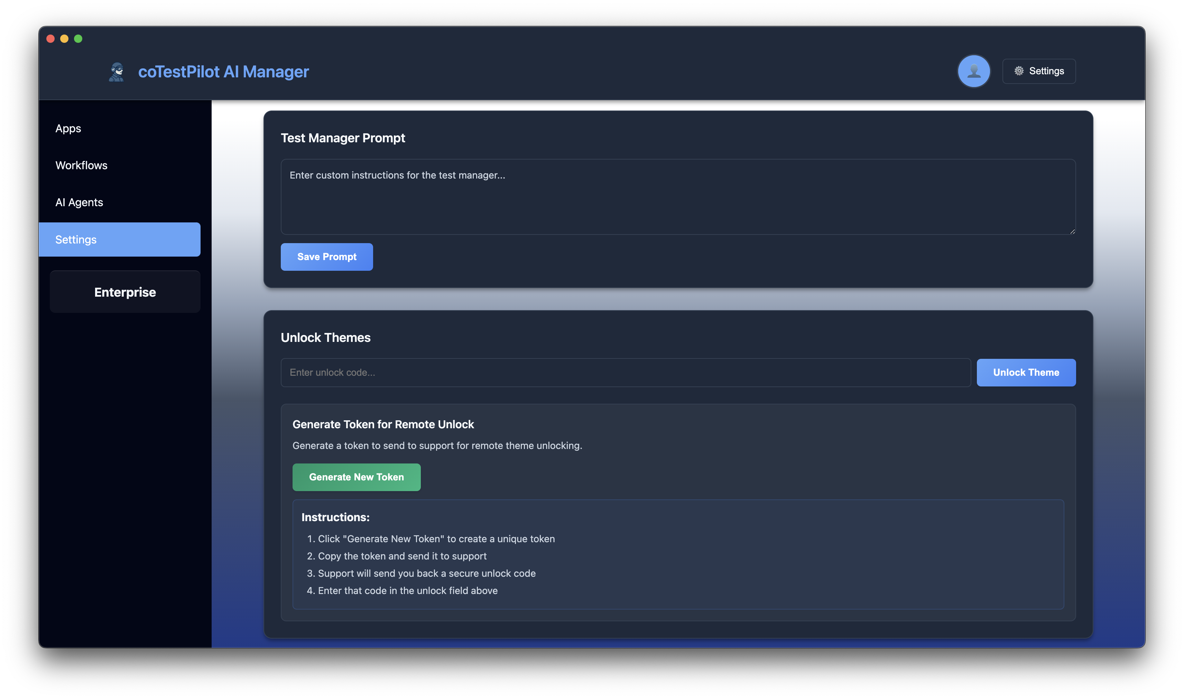1184x699 pixels.
Task: Close the window with the red button
Action: pos(50,39)
